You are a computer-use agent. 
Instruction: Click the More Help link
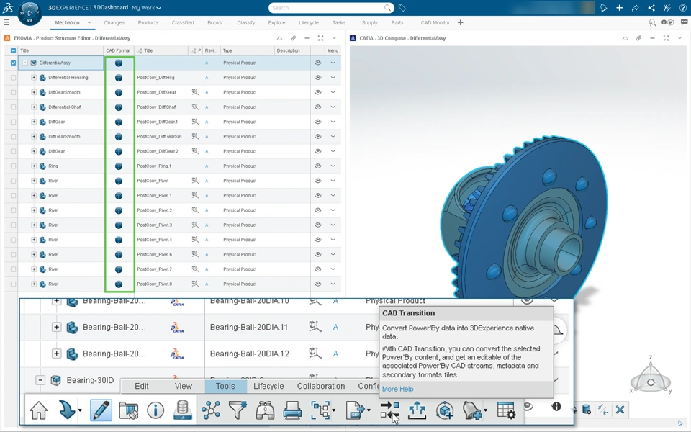pos(397,389)
